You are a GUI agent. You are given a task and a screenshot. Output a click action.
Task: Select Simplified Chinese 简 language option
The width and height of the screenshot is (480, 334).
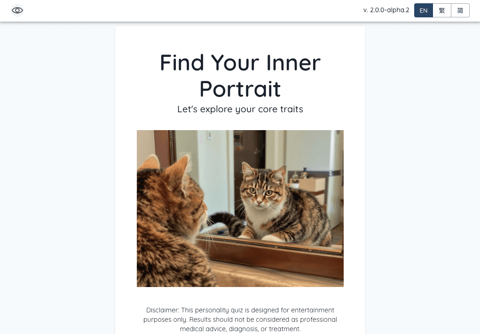pyautogui.click(x=460, y=10)
